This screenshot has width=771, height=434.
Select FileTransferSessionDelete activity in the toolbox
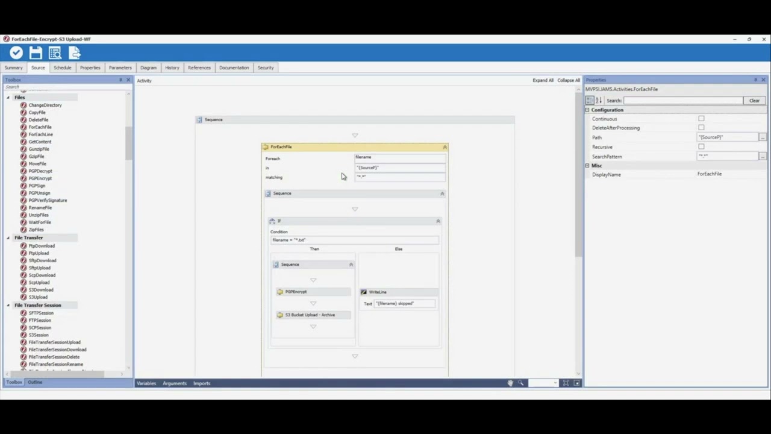(x=54, y=357)
